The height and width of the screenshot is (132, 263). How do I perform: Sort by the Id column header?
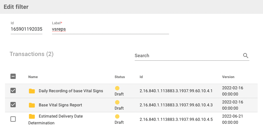tap(141, 77)
